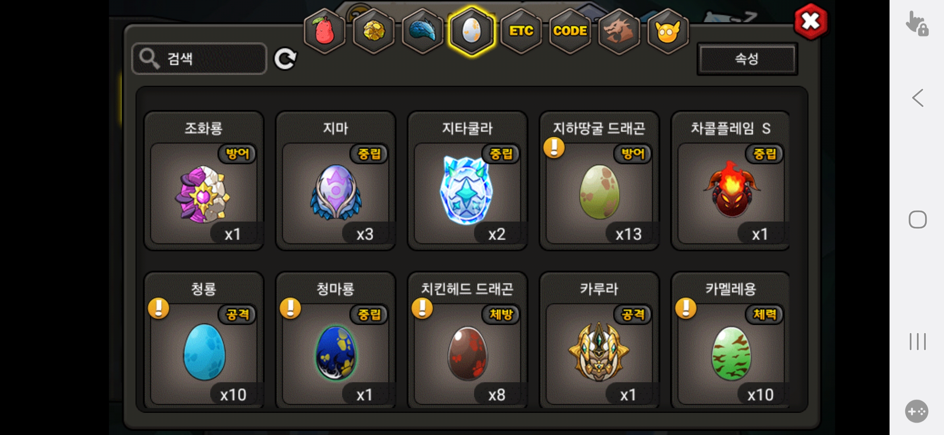The image size is (944, 435).
Task: Switch to the ETC tab
Action: coord(521,31)
